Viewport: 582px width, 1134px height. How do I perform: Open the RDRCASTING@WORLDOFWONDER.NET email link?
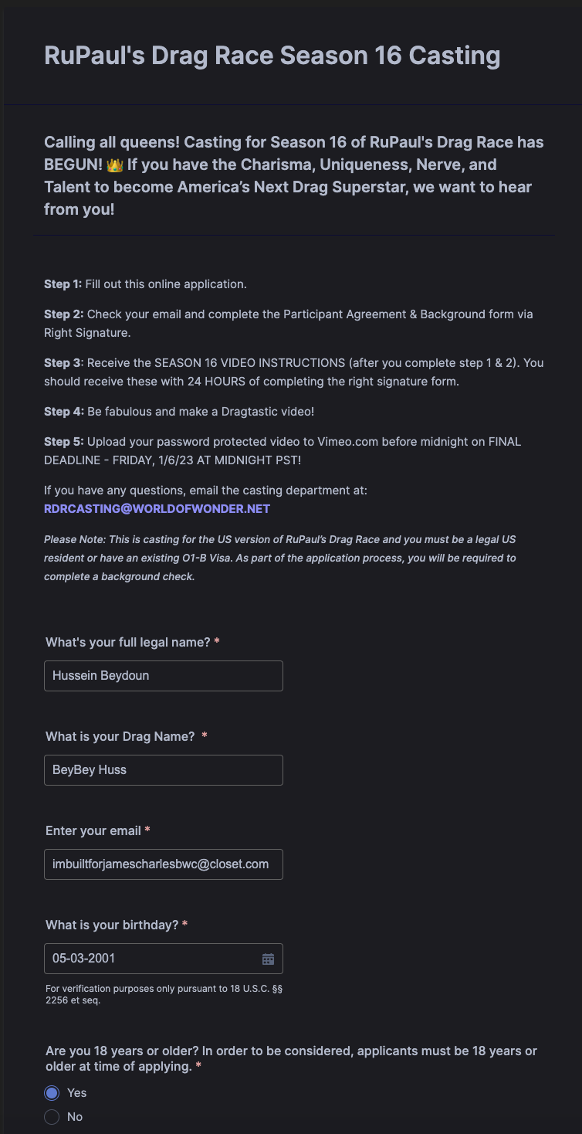pos(157,509)
